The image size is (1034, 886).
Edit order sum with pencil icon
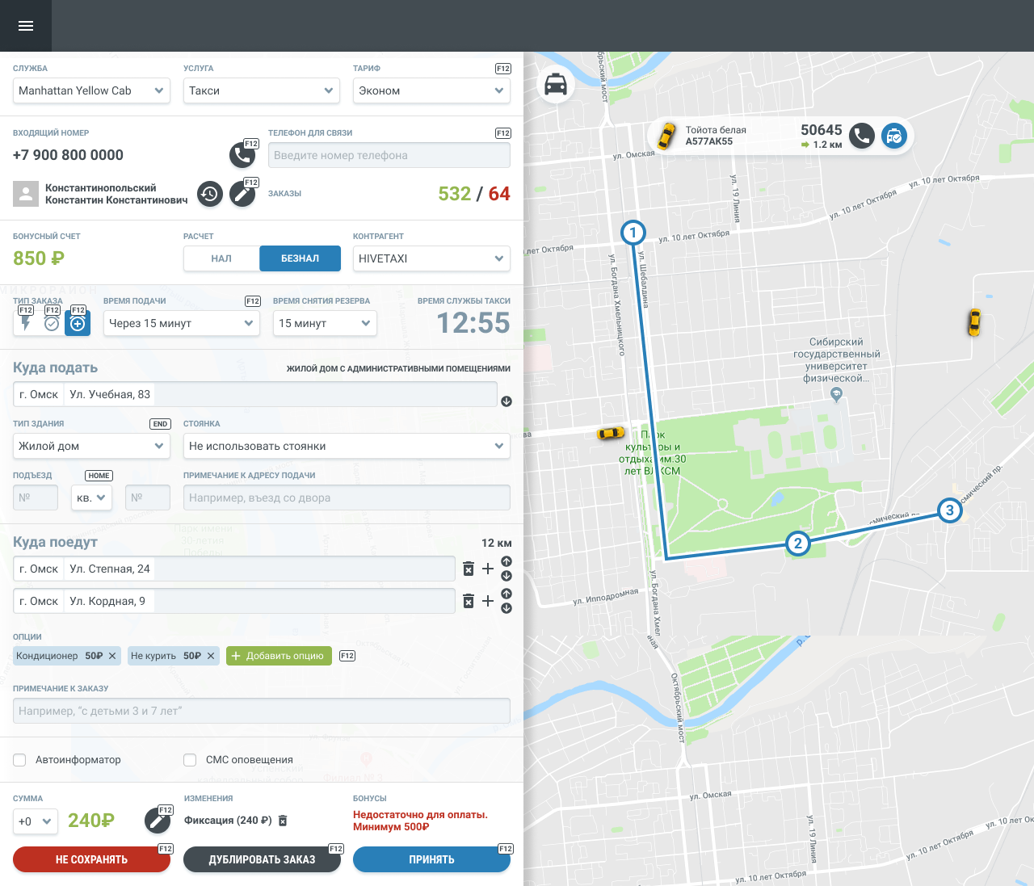coord(158,821)
